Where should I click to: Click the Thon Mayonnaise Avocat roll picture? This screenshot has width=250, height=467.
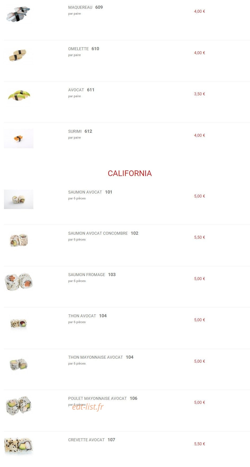pos(19,364)
